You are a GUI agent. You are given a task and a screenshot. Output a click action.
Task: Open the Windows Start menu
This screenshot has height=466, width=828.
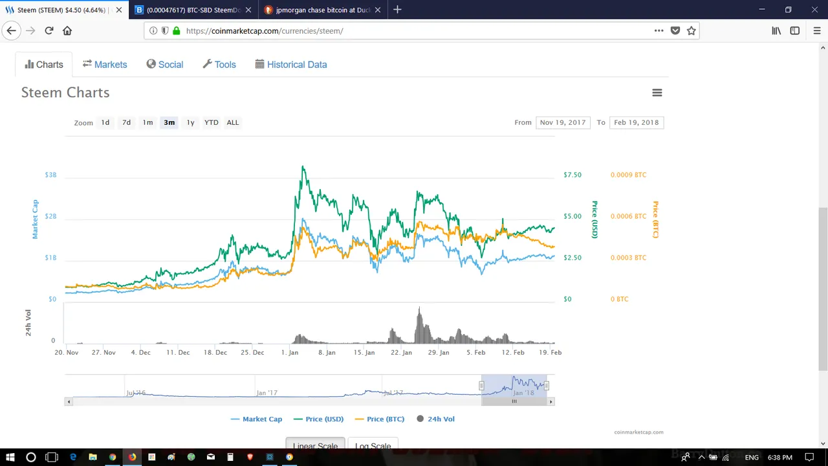click(x=10, y=457)
